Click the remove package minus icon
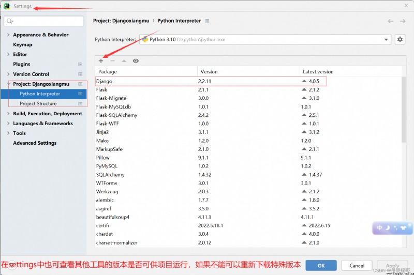Viewport: 414px width, 275px height. 112,61
